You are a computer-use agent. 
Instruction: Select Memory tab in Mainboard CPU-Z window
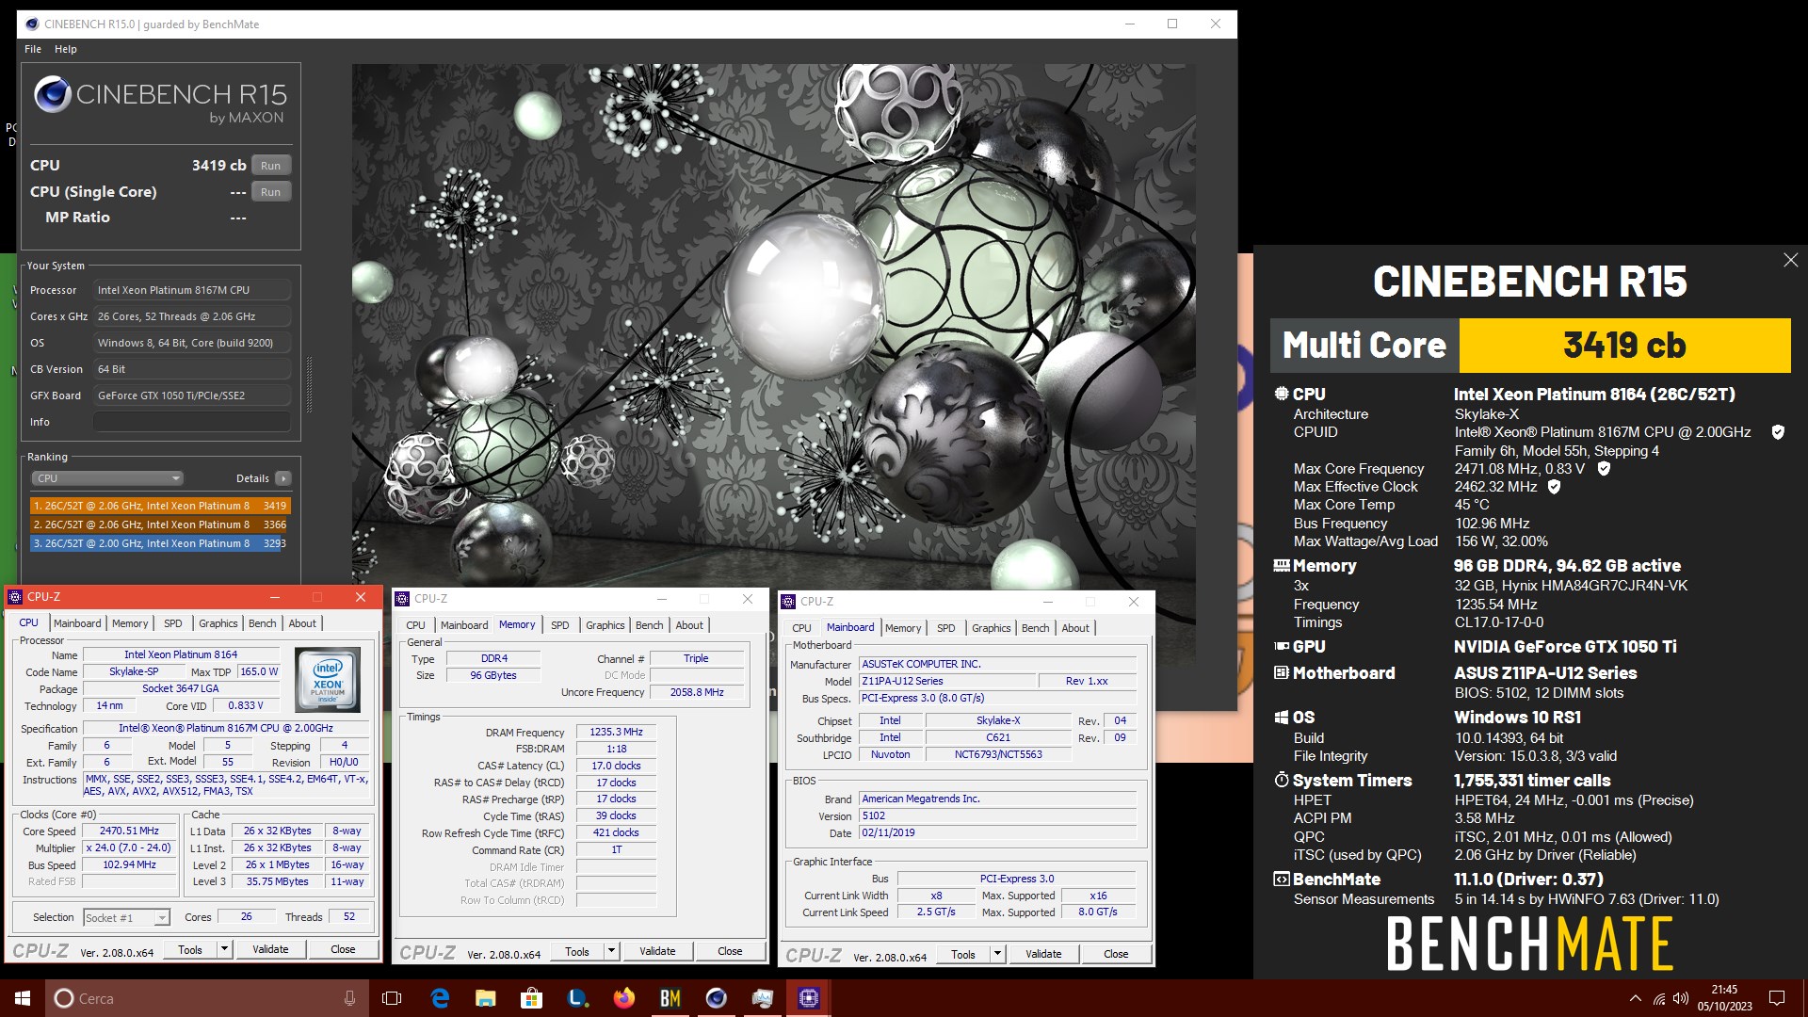click(x=903, y=628)
